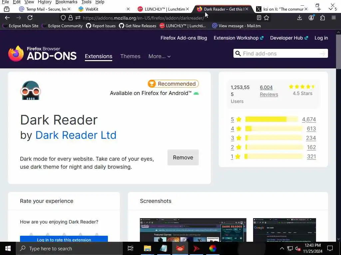Show the 4,674 five-star reviews

[x=309, y=120]
